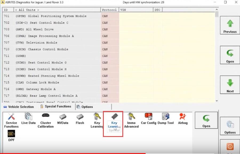Close the ABRITES Diagnostics window

point(236,2)
